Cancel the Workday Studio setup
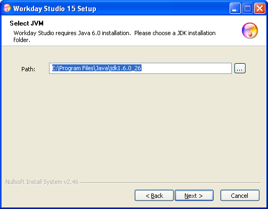268x209 pixels. click(240, 196)
